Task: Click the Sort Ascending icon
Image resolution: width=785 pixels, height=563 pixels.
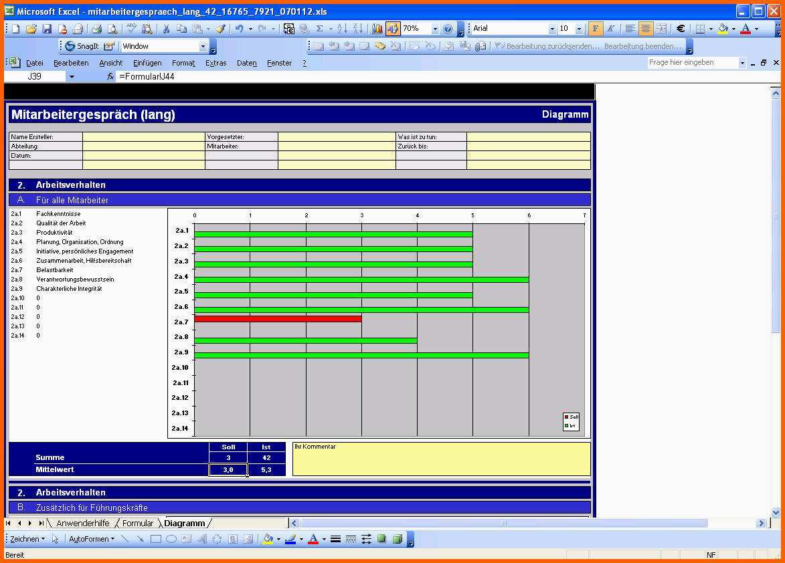Action: tap(343, 29)
